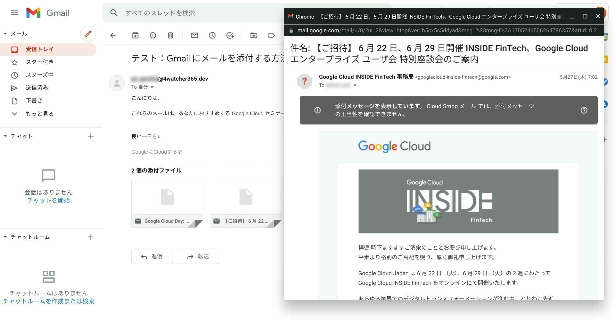This screenshot has height=320, width=615.
Task: Open スヌーズ中 snoozed folder
Action: (x=48, y=75)
